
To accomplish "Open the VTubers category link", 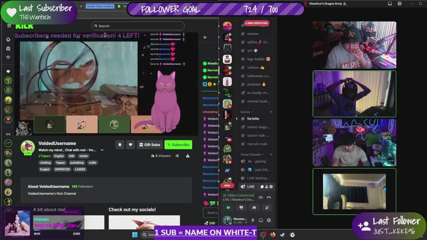I will point(44,156).
